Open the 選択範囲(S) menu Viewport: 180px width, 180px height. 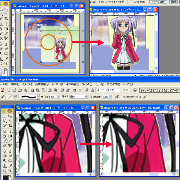(73, 84)
